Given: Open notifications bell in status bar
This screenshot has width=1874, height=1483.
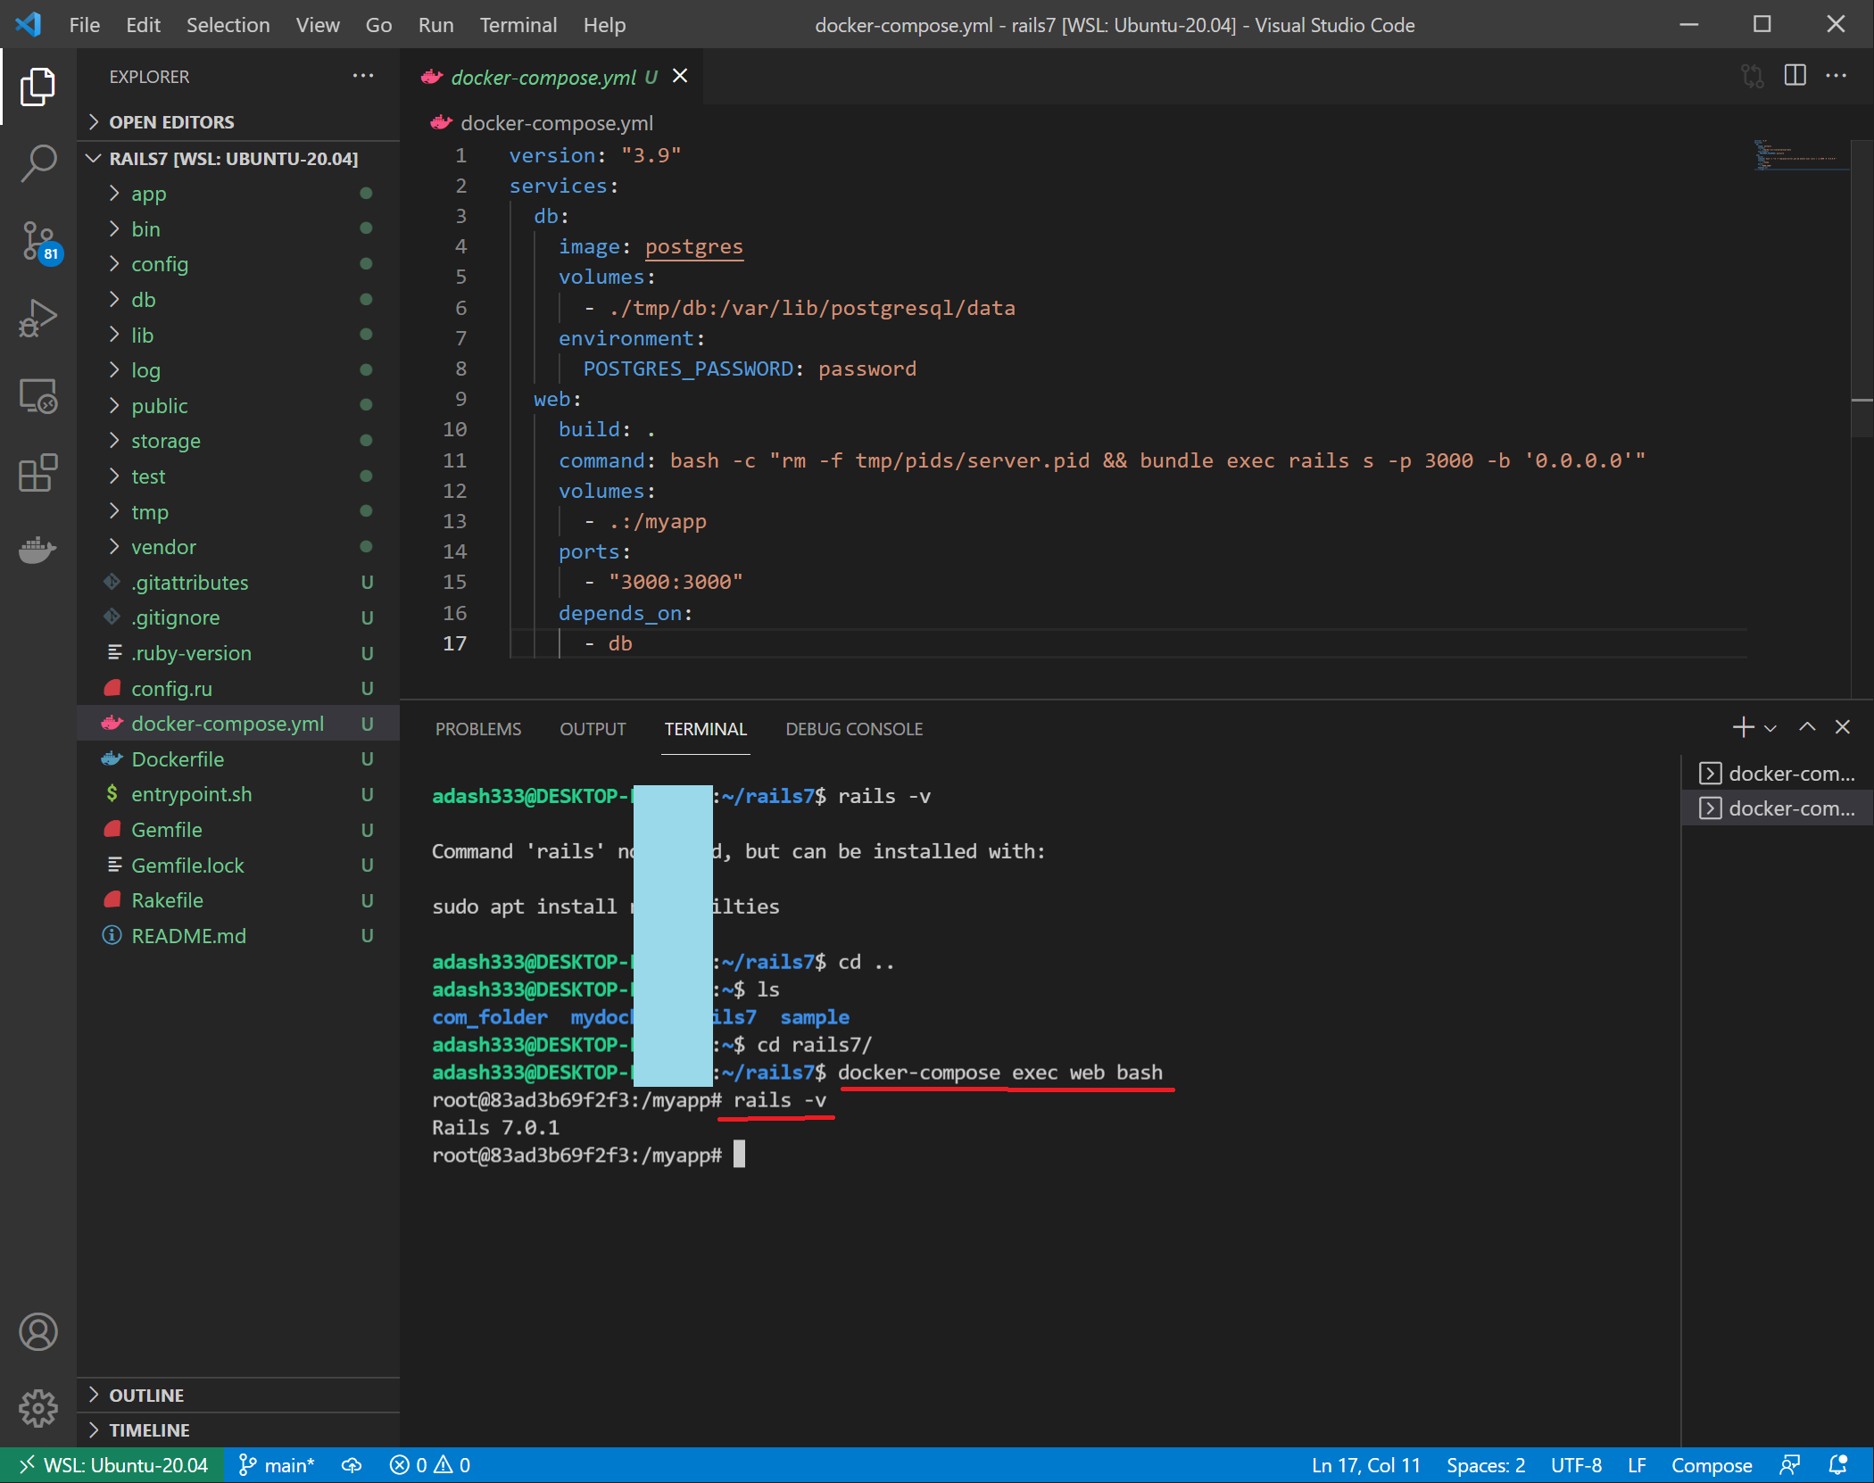Looking at the screenshot, I should pos(1838,1465).
